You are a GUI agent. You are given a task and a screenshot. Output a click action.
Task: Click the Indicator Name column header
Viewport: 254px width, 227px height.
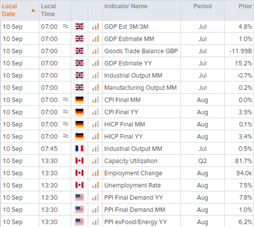pos(126,6)
